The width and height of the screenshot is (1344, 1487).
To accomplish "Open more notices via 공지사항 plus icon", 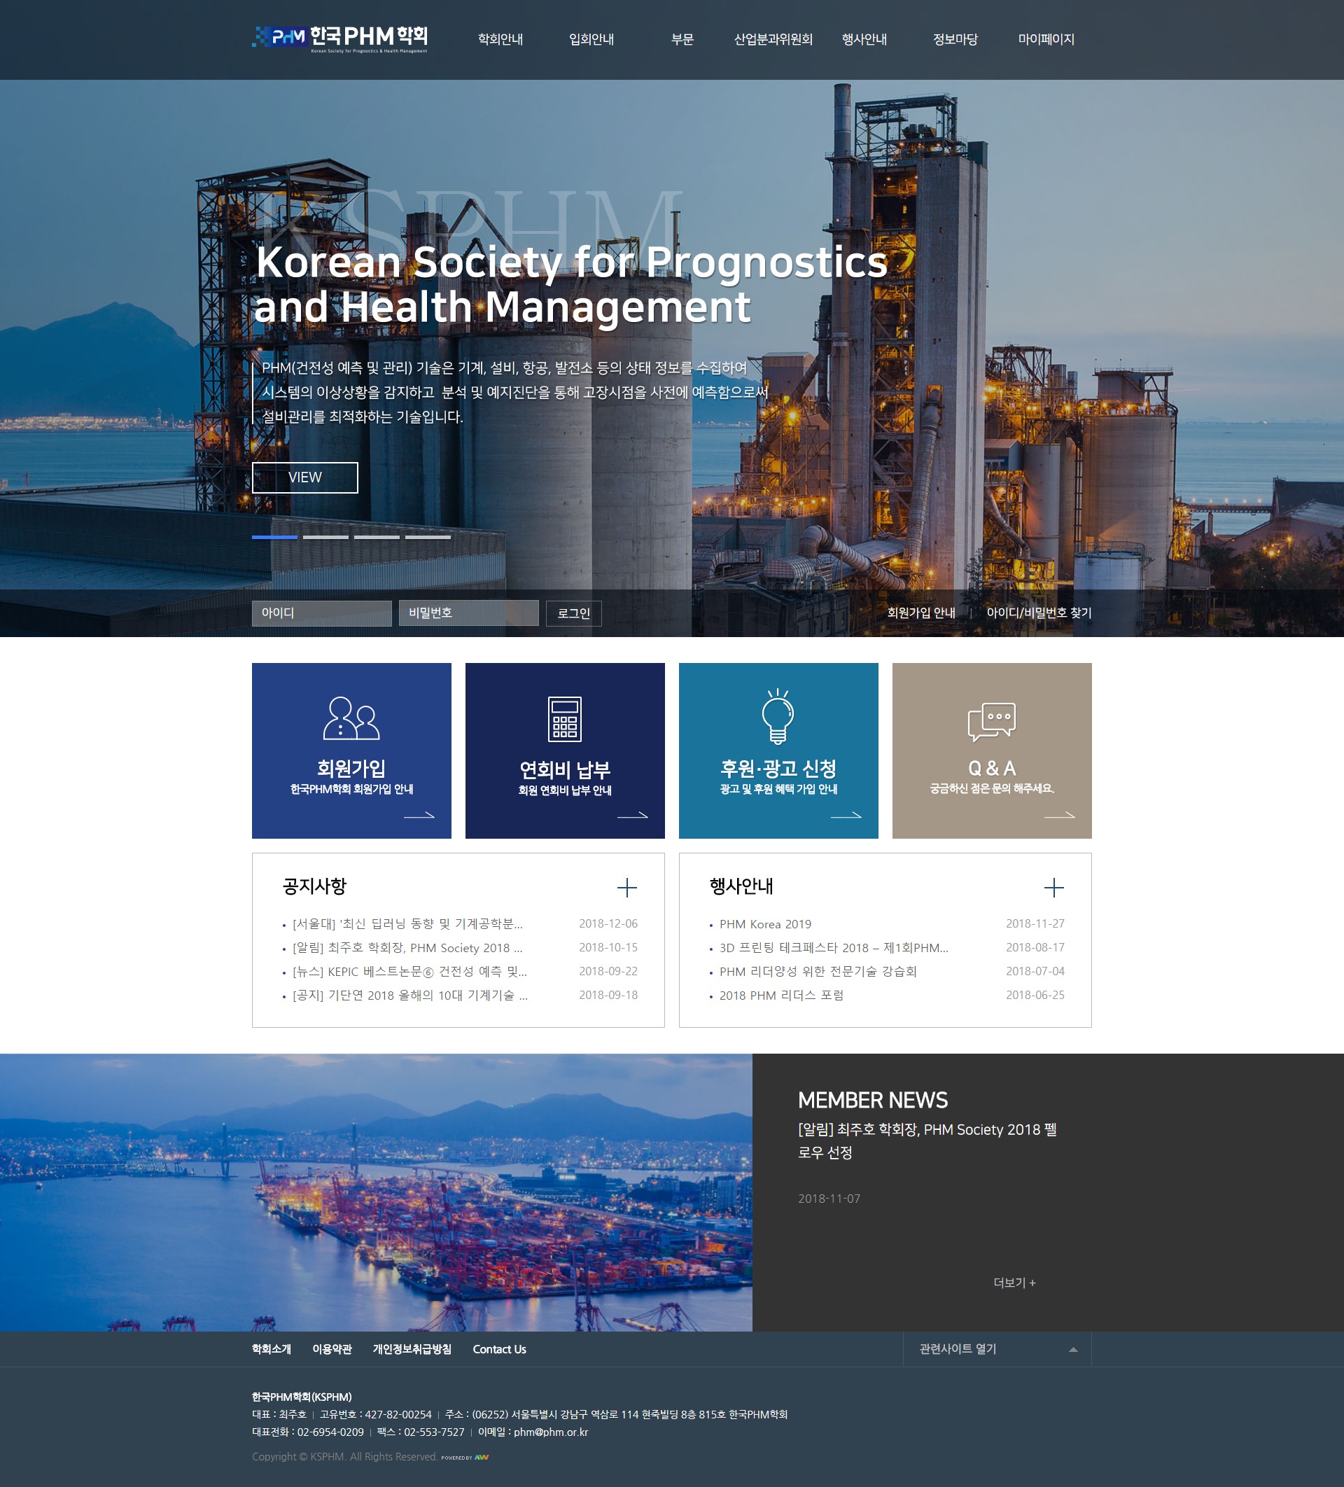I will 626,887.
